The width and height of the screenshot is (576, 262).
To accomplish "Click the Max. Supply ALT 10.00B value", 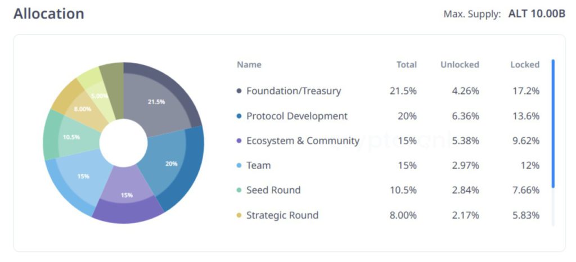I will coord(537,14).
